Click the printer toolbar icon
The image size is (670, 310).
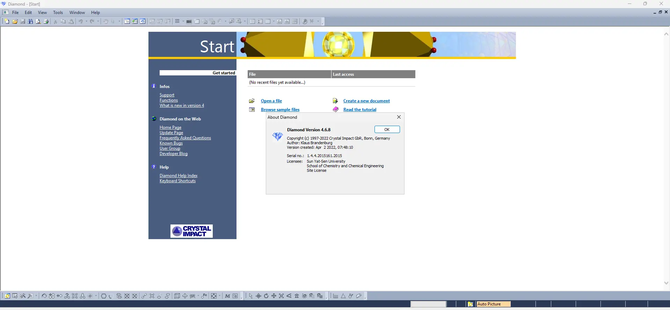pos(46,21)
